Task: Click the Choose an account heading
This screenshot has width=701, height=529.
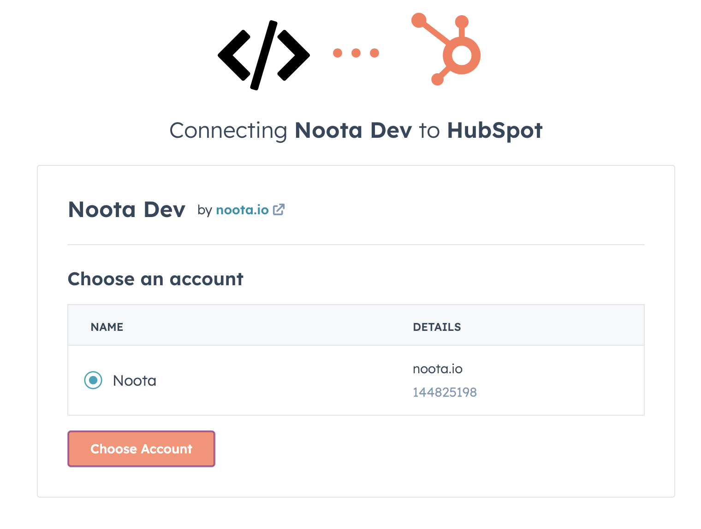Action: click(x=155, y=279)
